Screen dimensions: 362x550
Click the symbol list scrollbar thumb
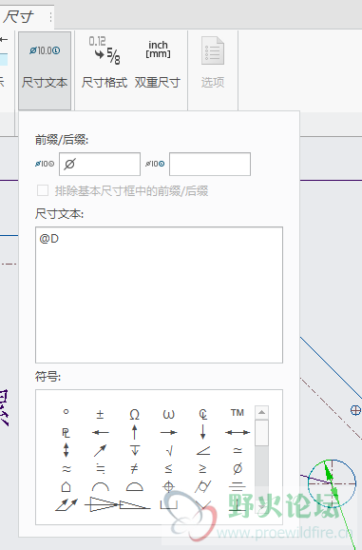click(x=262, y=433)
